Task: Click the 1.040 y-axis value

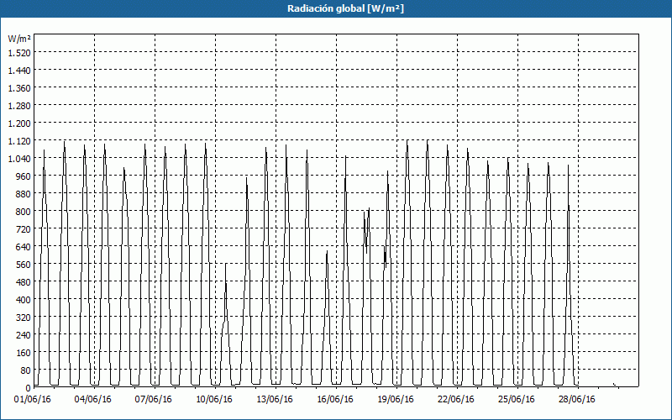Action: 19,159
